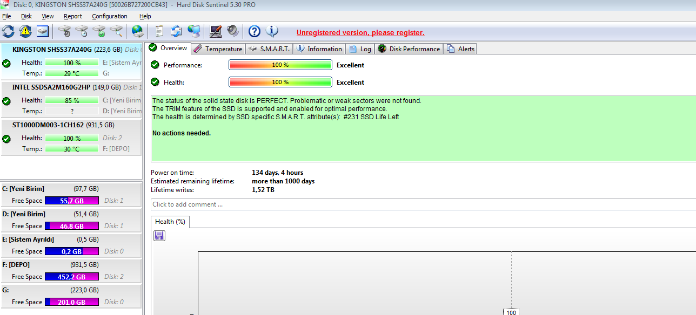Click the save floppy icon above health graph
Screen dimensions: 696x315
[x=159, y=236]
